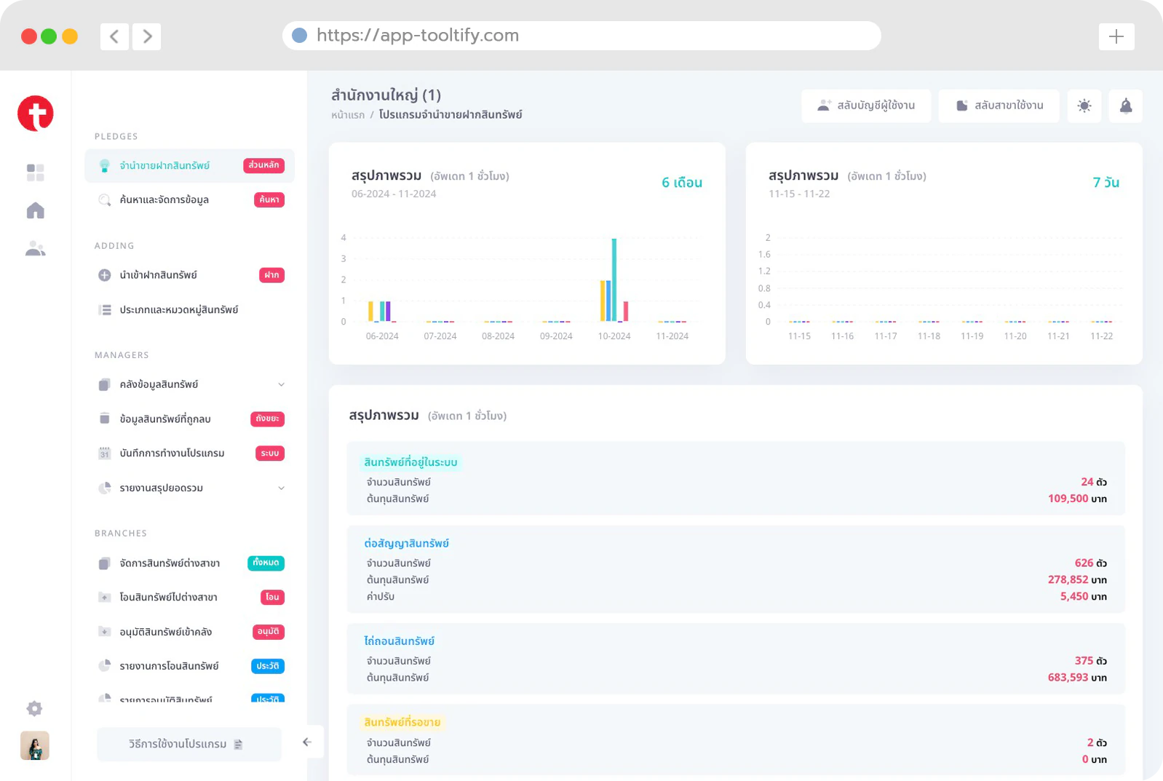Screen dimensions: 1163x781
Task: Click the ต่อสัญญาสินทรัพย์ section heading
Action: click(x=407, y=544)
